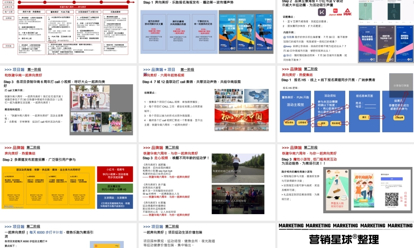Click the @悦跑圈 avatar icon
Screen dimensions: 414x248
[x=284, y=36]
